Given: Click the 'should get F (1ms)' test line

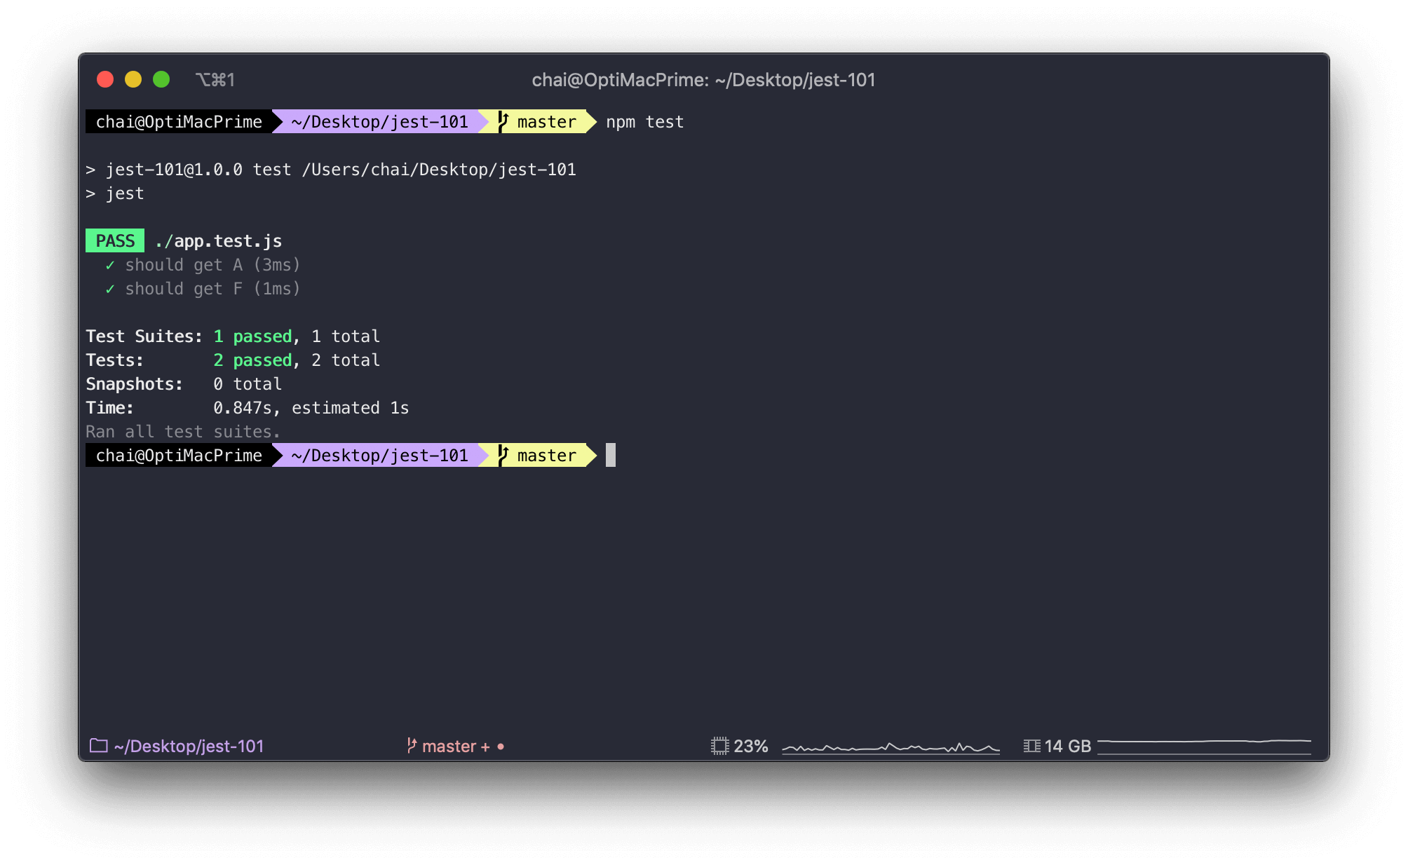Looking at the screenshot, I should pos(212,289).
